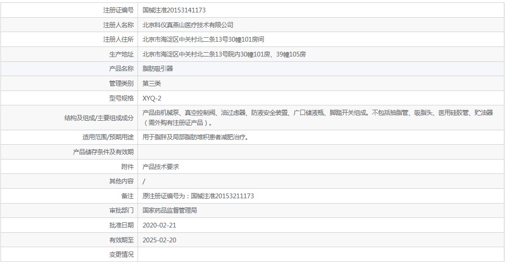Image resolution: width=506 pixels, height=262 pixels.
Task: Click the 注册人住所 label
Action: coord(118,40)
